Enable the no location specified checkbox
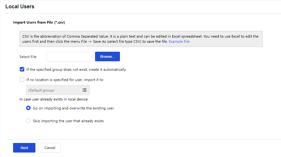The height and width of the screenshot is (157, 281). 22,79
